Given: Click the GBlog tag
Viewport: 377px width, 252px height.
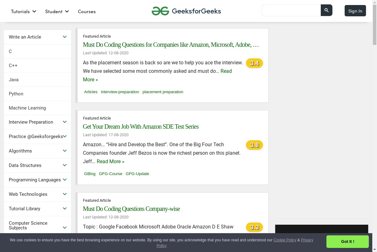Looking at the screenshot, I should tap(90, 174).
